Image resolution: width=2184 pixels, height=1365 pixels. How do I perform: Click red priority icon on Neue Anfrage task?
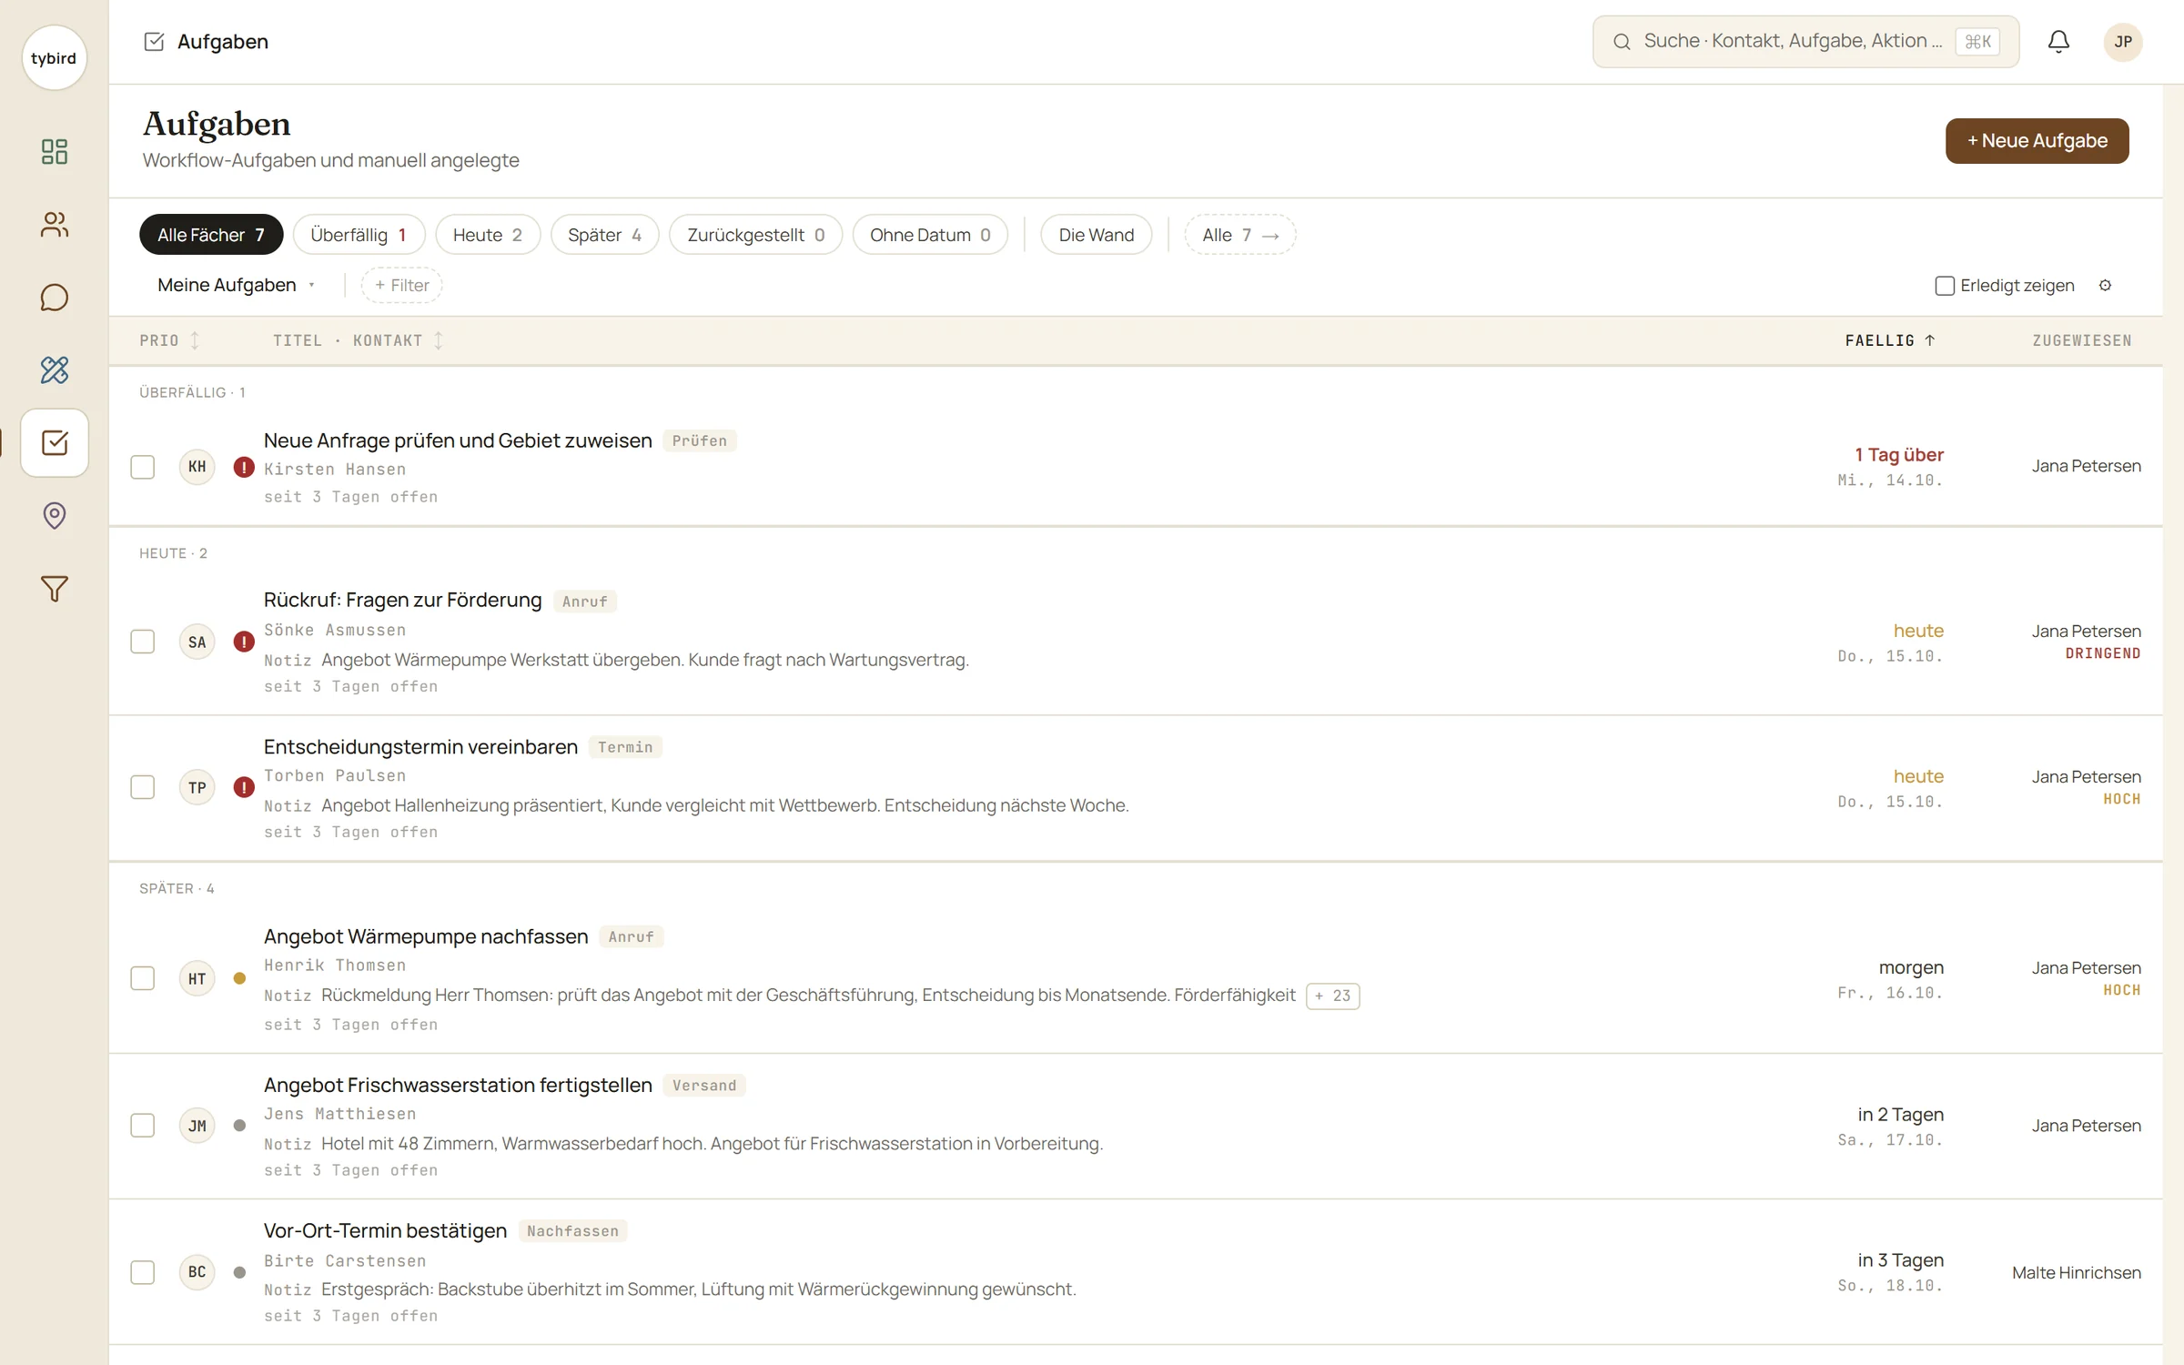pos(243,467)
